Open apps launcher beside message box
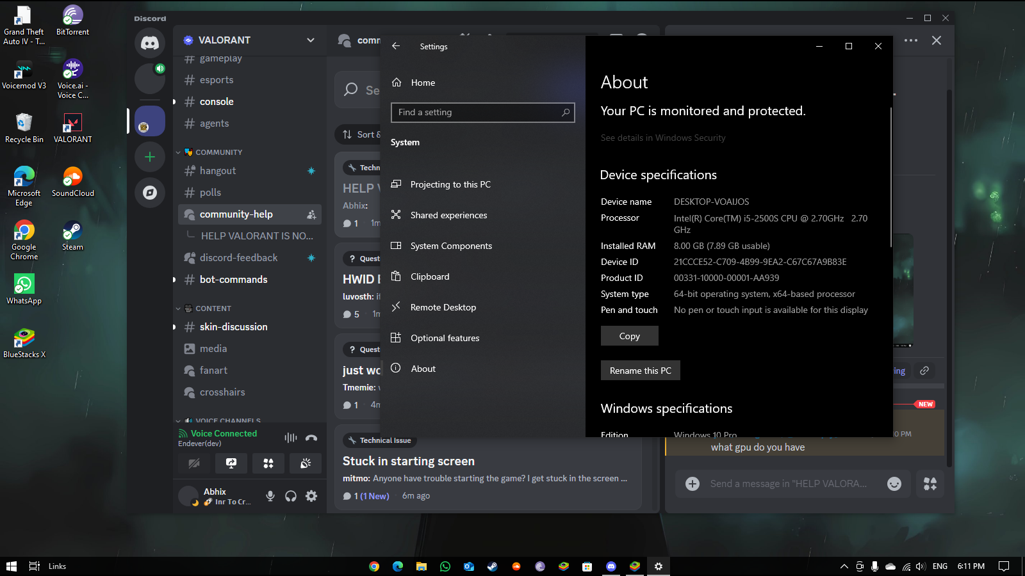 click(x=930, y=484)
